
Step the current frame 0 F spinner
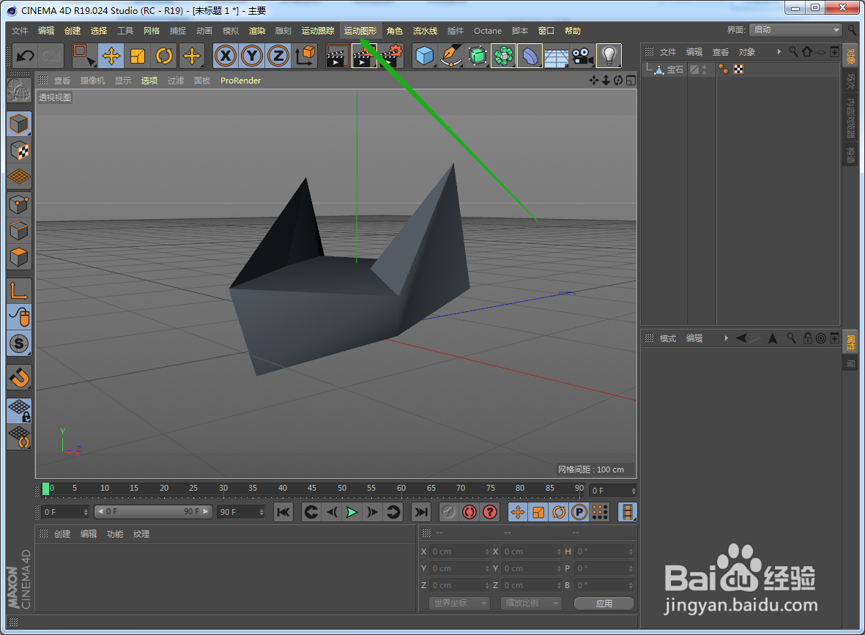pyautogui.click(x=86, y=512)
